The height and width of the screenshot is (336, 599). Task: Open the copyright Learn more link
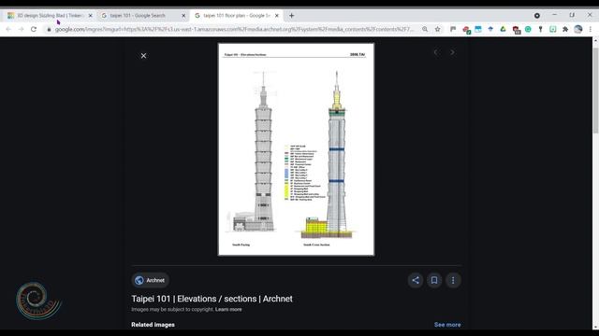pyautogui.click(x=228, y=309)
